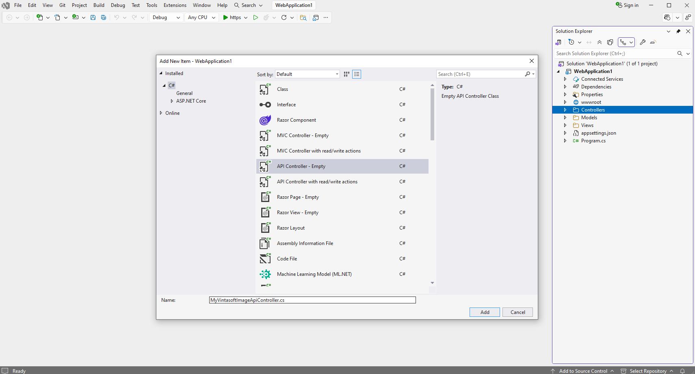This screenshot has height=374, width=695.
Task: Open Properties wrench icon in Solution Explorer
Action: point(643,42)
